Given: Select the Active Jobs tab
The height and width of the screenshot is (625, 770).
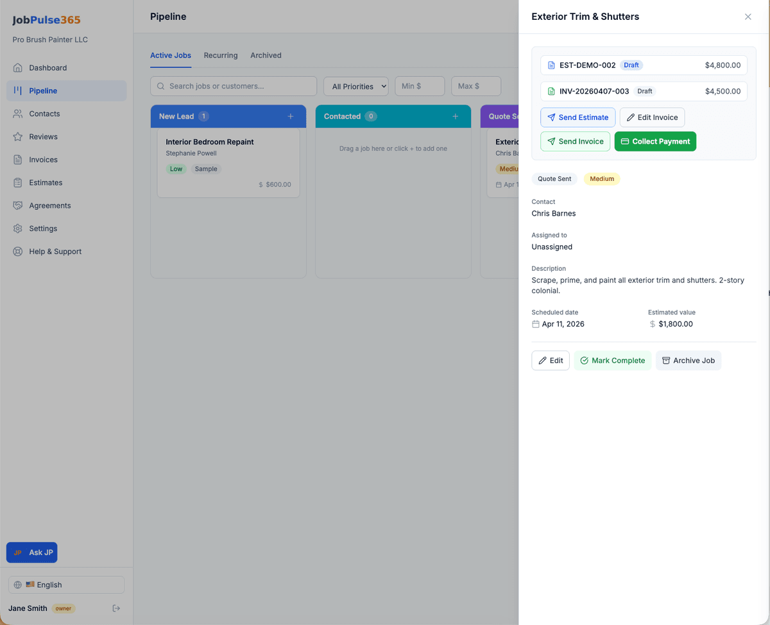Looking at the screenshot, I should 170,55.
